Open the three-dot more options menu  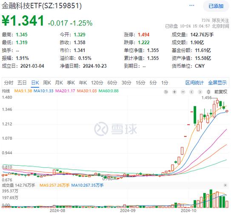[x=191, y=6]
